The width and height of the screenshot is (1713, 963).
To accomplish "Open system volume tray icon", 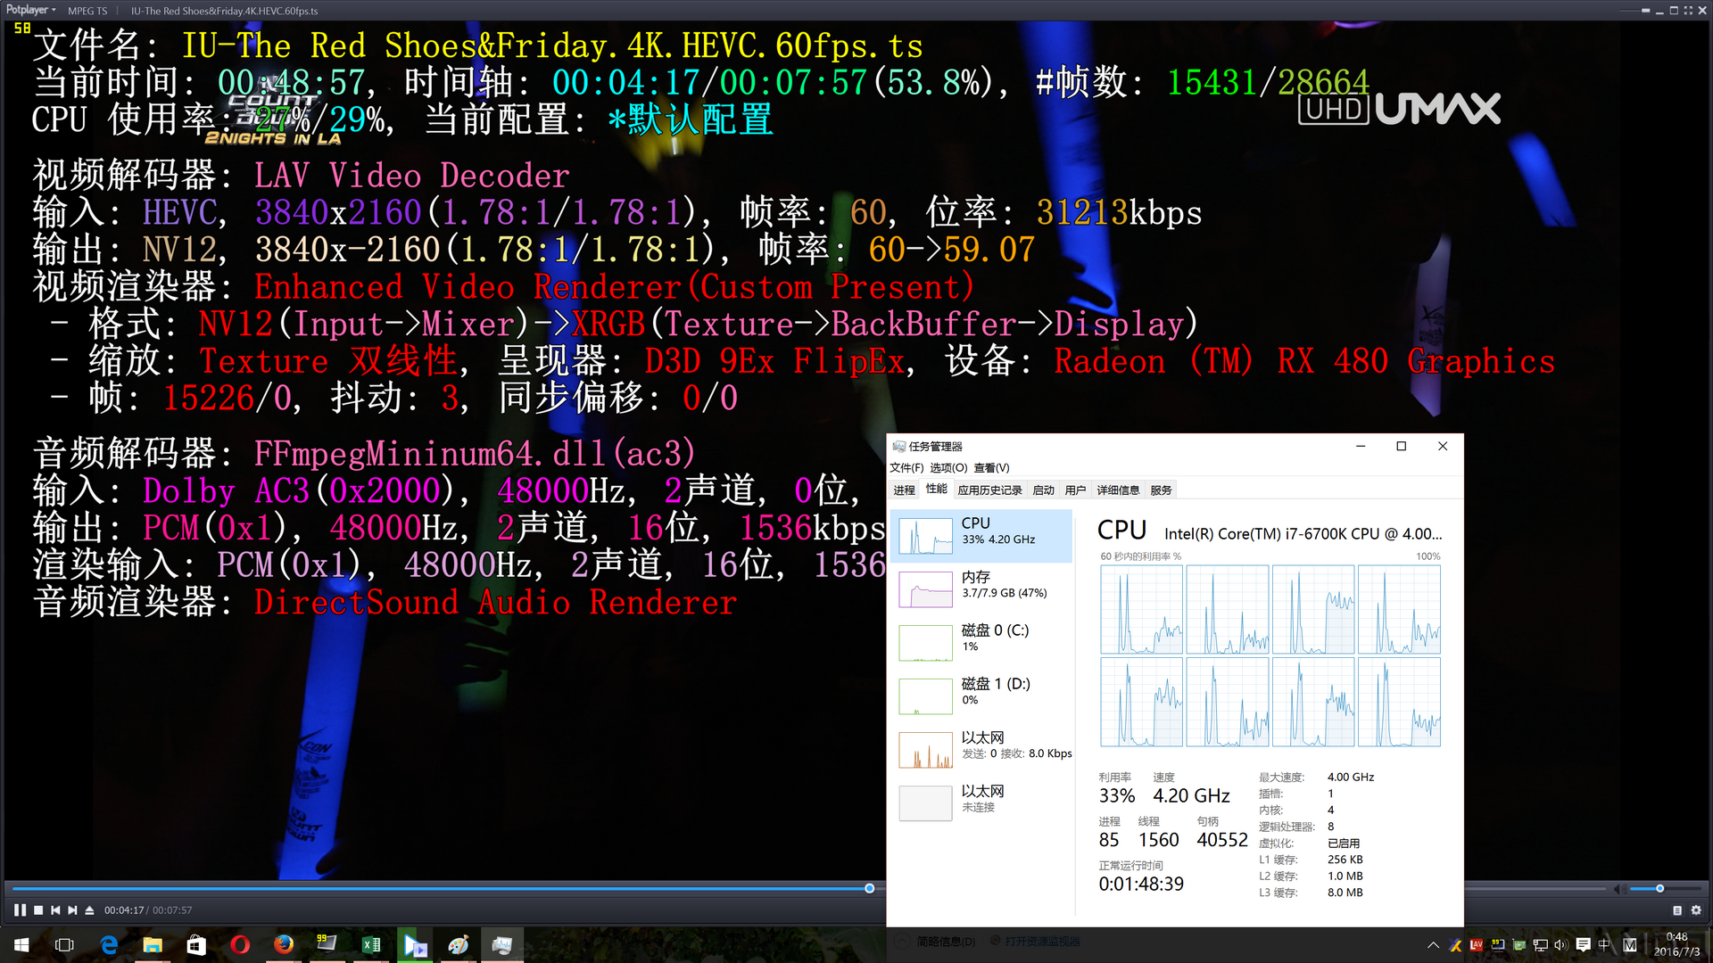I will (1560, 945).
